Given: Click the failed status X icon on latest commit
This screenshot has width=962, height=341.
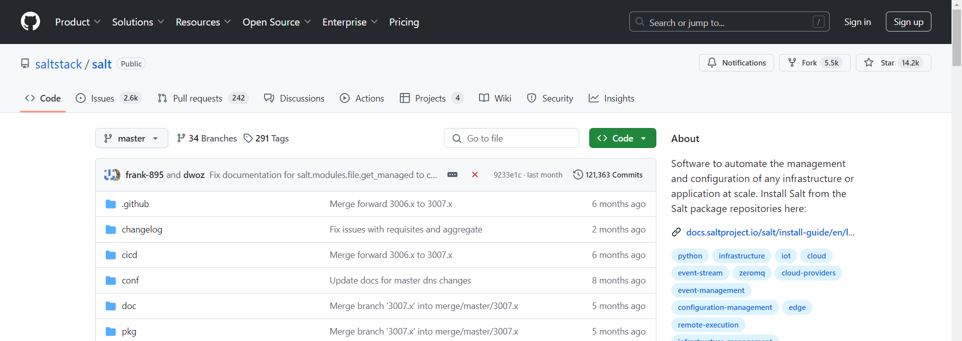Looking at the screenshot, I should coord(475,174).
